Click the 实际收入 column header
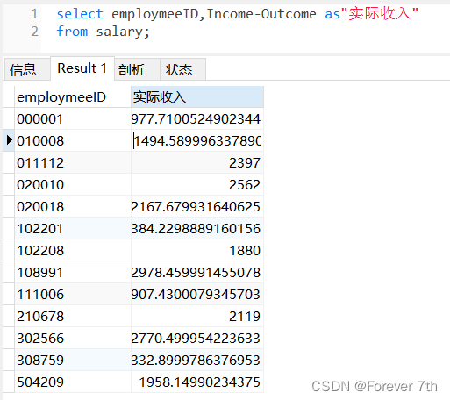 197,96
